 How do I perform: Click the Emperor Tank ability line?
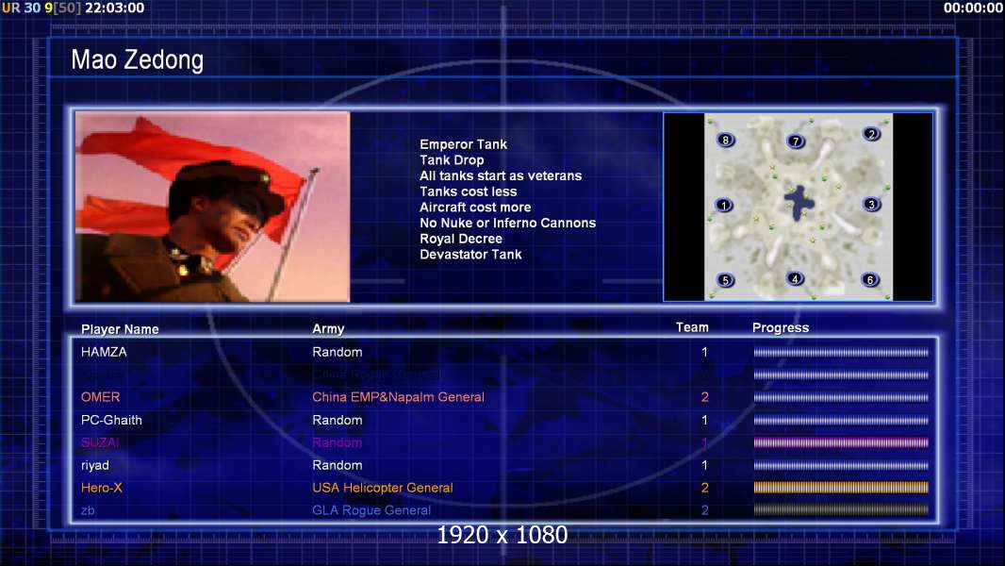[x=464, y=144]
